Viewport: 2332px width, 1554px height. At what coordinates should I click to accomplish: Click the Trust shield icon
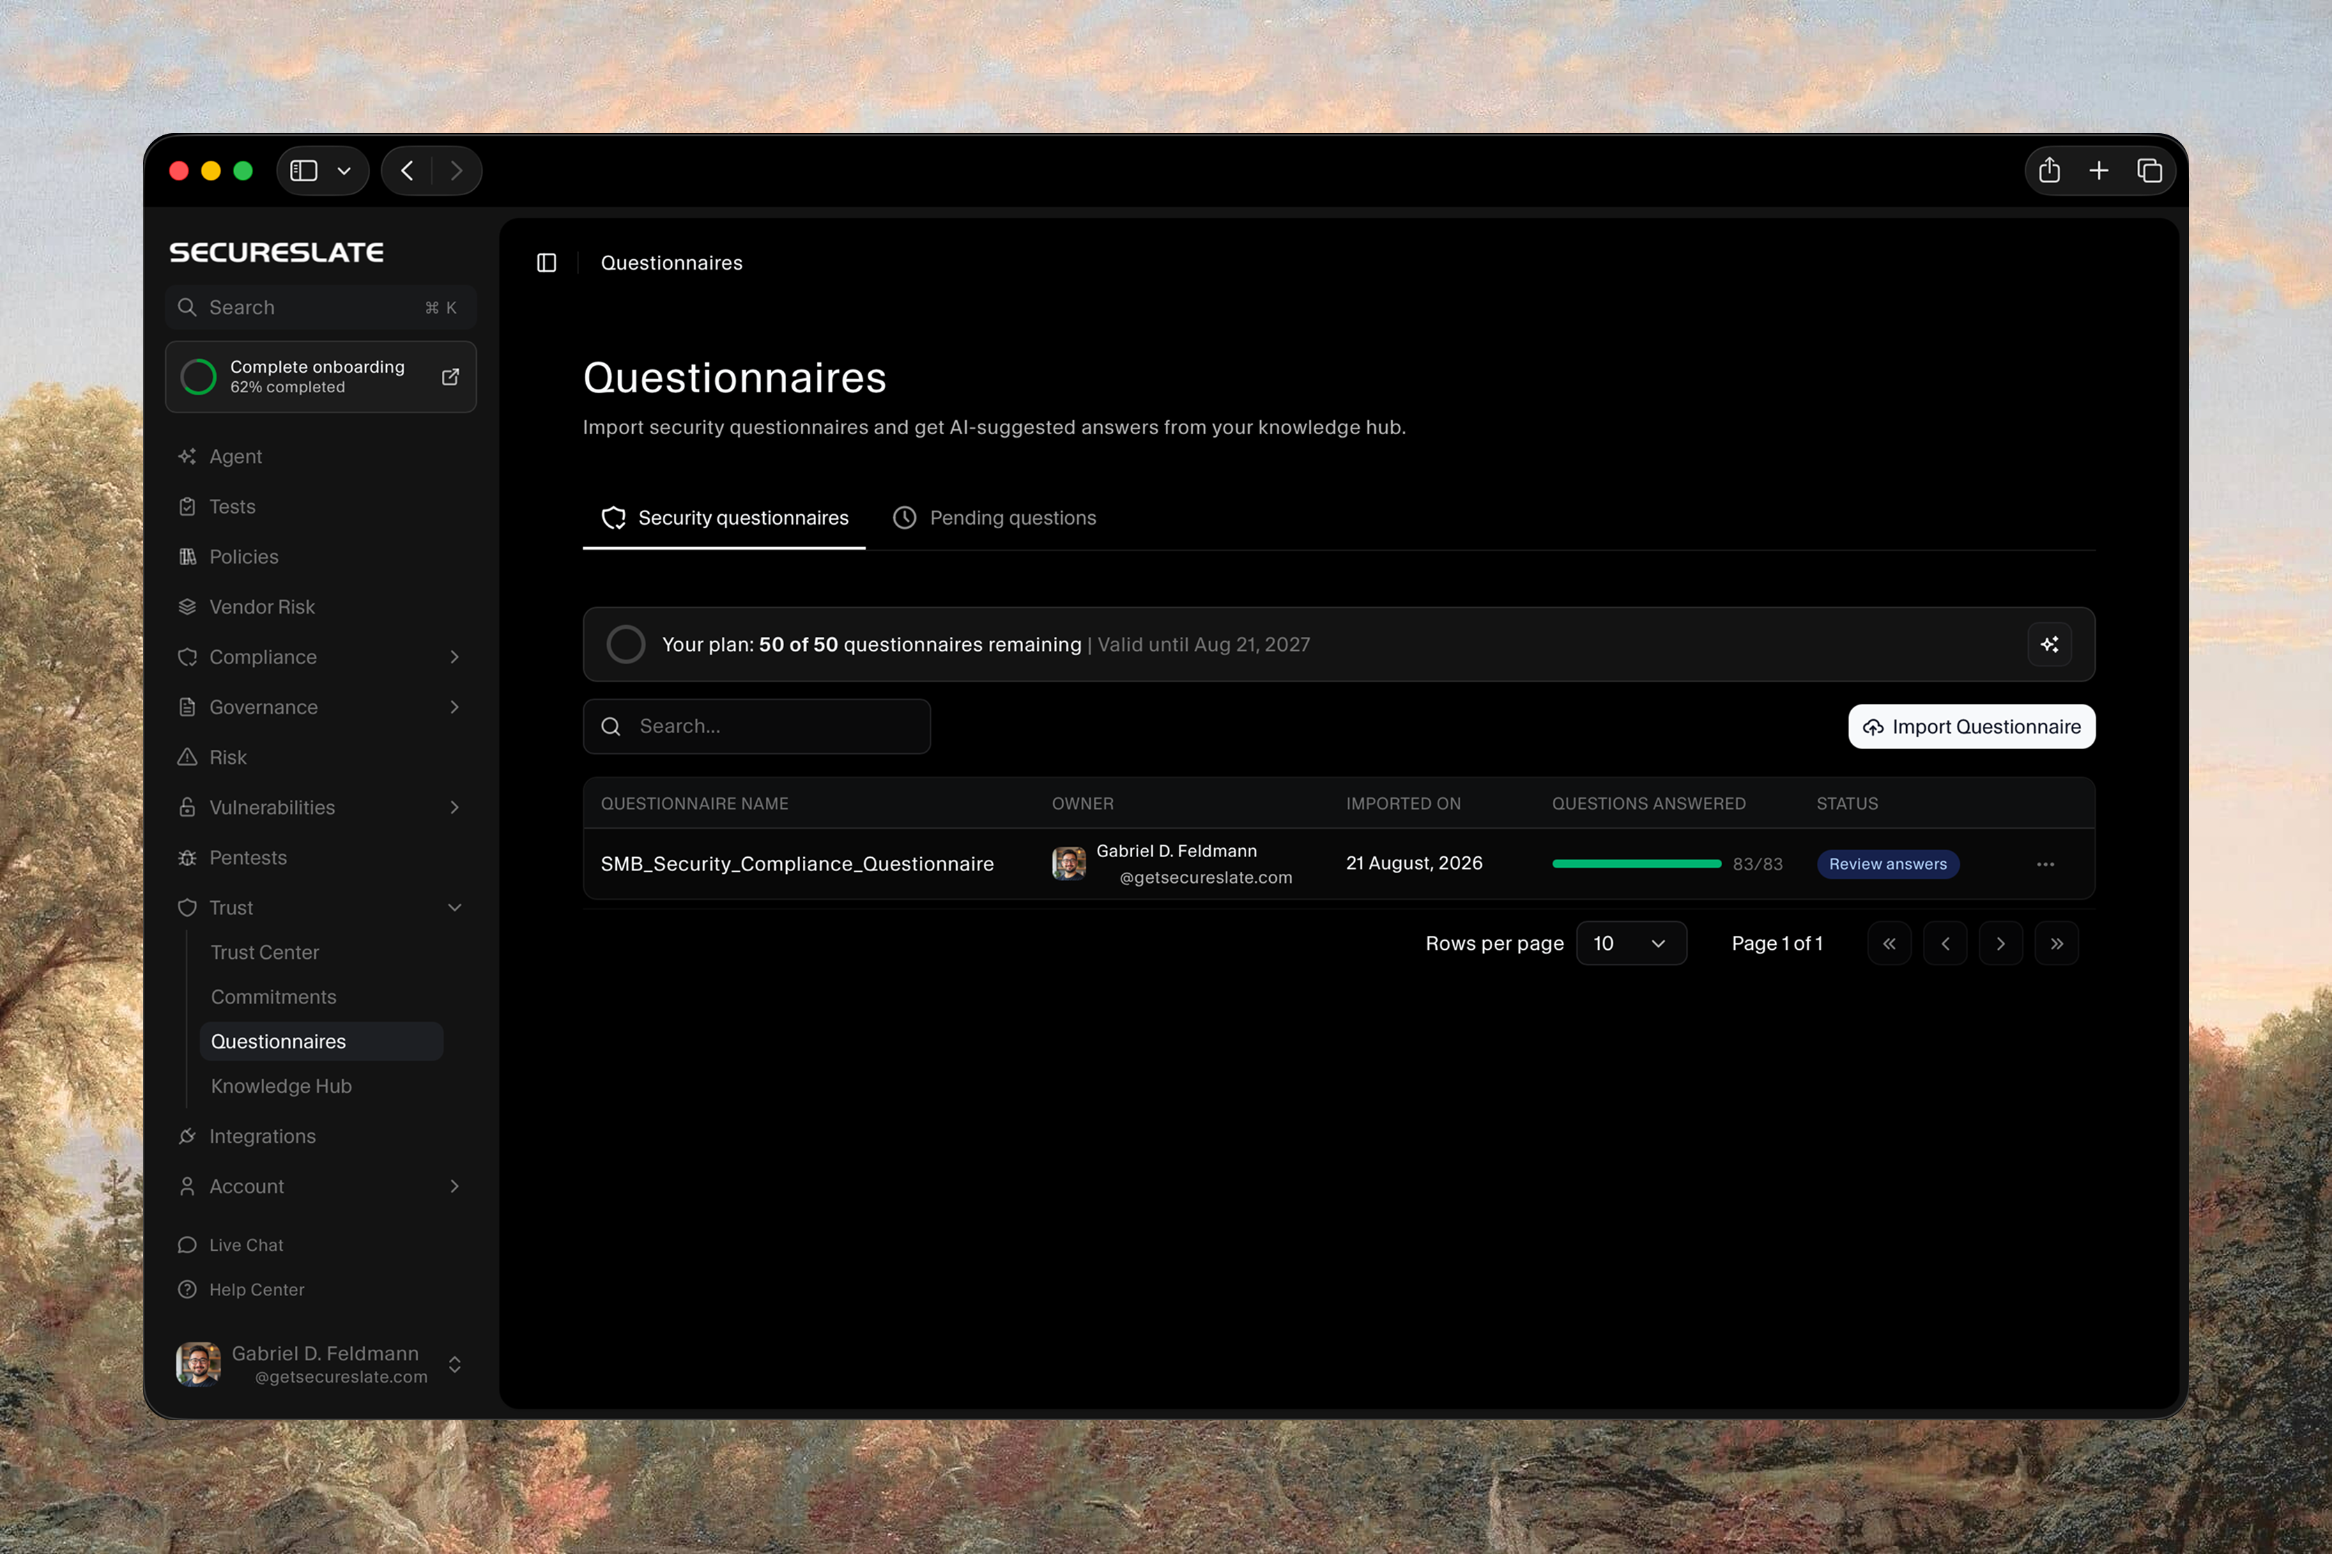[x=186, y=908]
